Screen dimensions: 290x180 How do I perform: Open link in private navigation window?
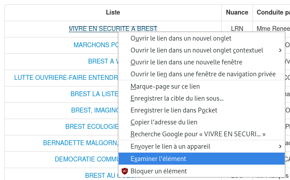tap(201, 74)
